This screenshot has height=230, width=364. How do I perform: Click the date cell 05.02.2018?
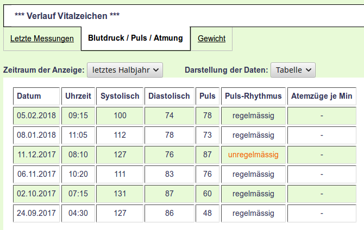pos(36,116)
